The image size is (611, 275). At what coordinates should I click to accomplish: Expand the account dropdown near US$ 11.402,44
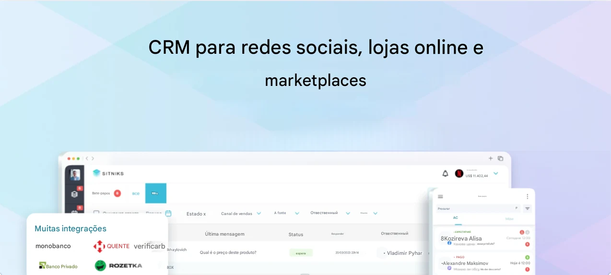[496, 173]
